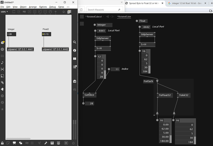Viewport: 213px width, 146px height.
Task: Click the Local Port value 4442
Action: click(x=146, y=27)
